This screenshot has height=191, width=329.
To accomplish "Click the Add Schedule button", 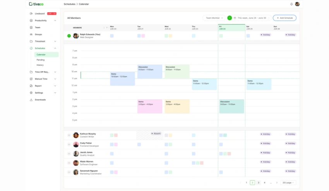I will (284, 18).
